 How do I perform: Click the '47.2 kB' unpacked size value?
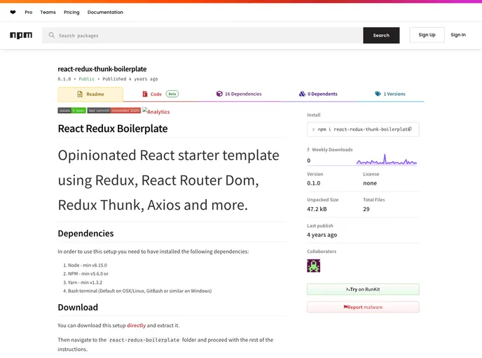pyautogui.click(x=317, y=209)
